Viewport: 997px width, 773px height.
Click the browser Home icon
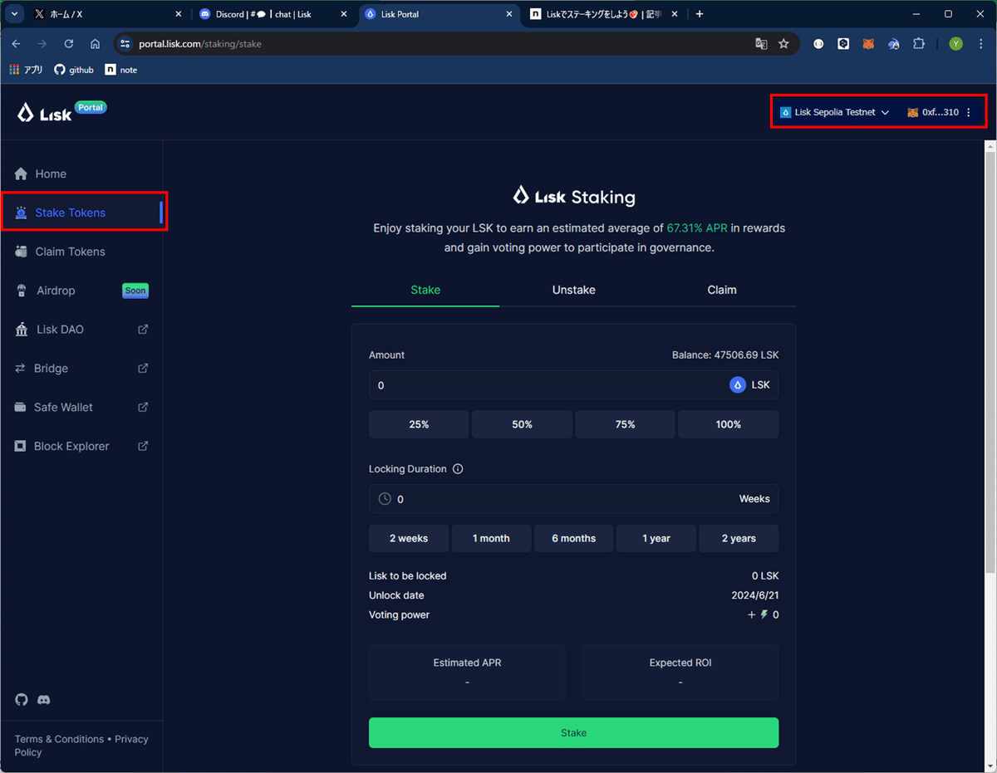tap(96, 43)
